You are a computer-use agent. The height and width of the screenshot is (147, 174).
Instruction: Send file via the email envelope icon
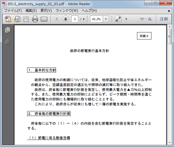coord(44,19)
